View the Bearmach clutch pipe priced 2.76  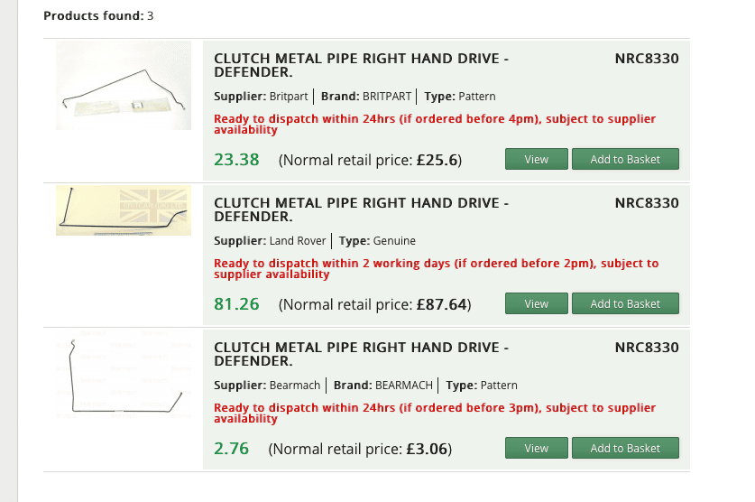point(537,448)
